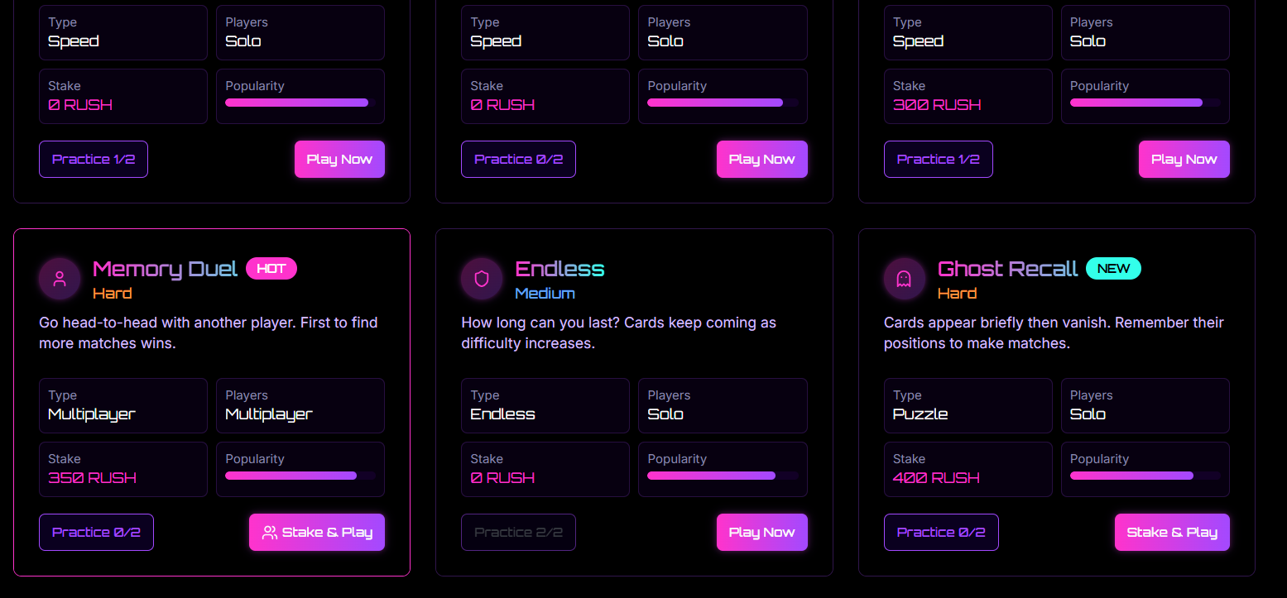Screen dimensions: 1287x598
Task: Click the Memory Duel user icon
Action: pyautogui.click(x=60, y=279)
